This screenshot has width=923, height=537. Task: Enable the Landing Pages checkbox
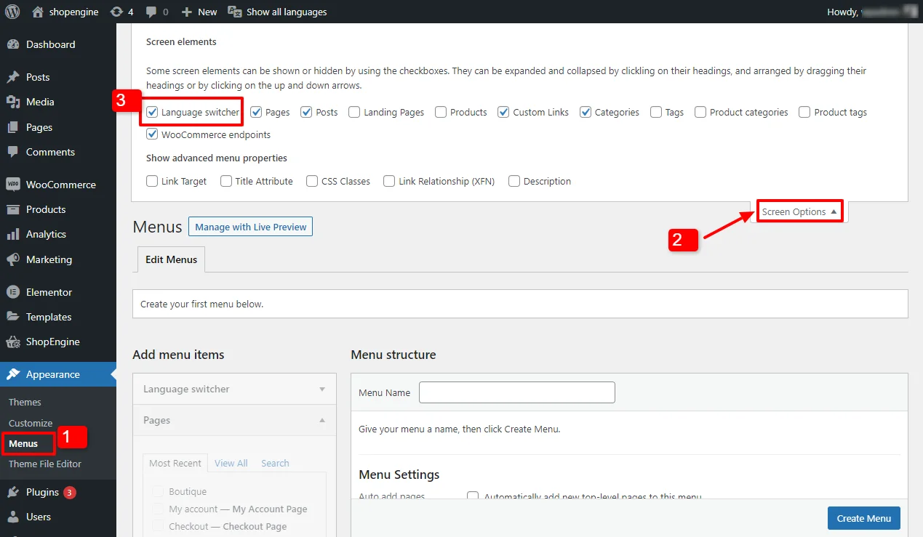click(354, 112)
